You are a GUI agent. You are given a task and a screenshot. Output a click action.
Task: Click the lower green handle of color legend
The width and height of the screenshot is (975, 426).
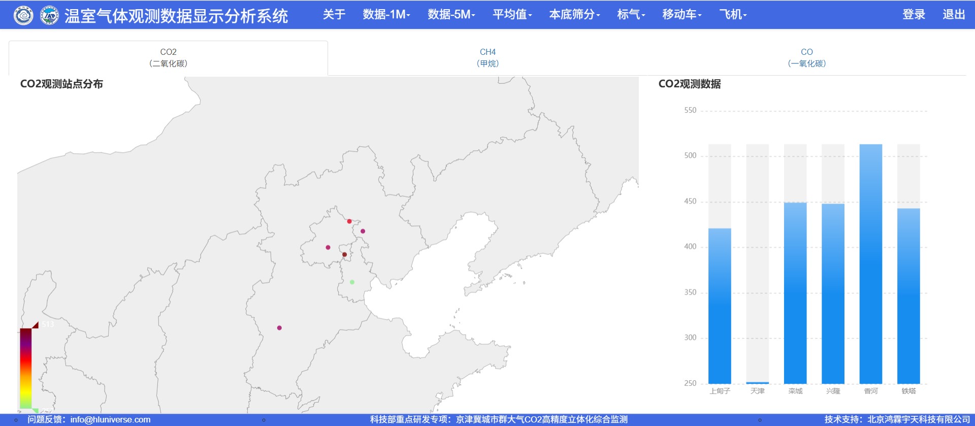click(x=36, y=410)
